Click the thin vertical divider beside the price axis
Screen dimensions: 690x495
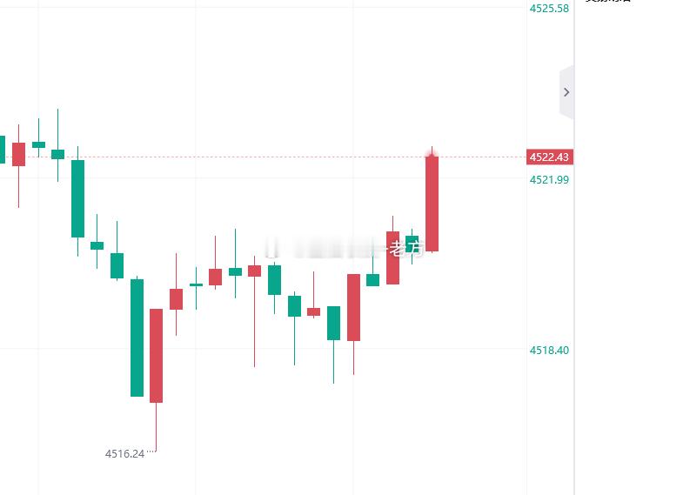tap(574, 247)
